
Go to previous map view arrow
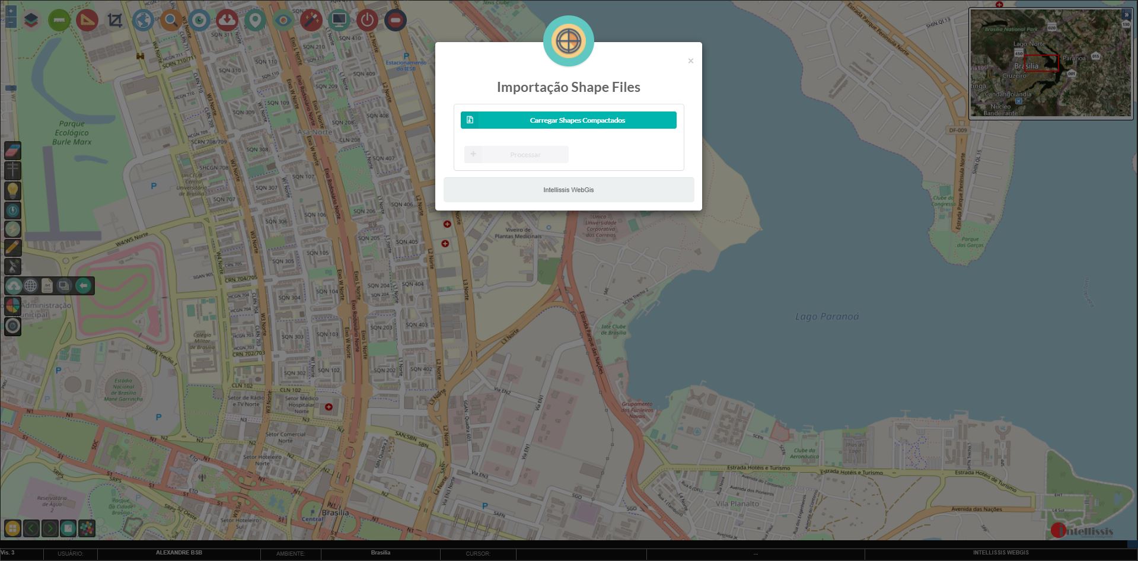[31, 528]
